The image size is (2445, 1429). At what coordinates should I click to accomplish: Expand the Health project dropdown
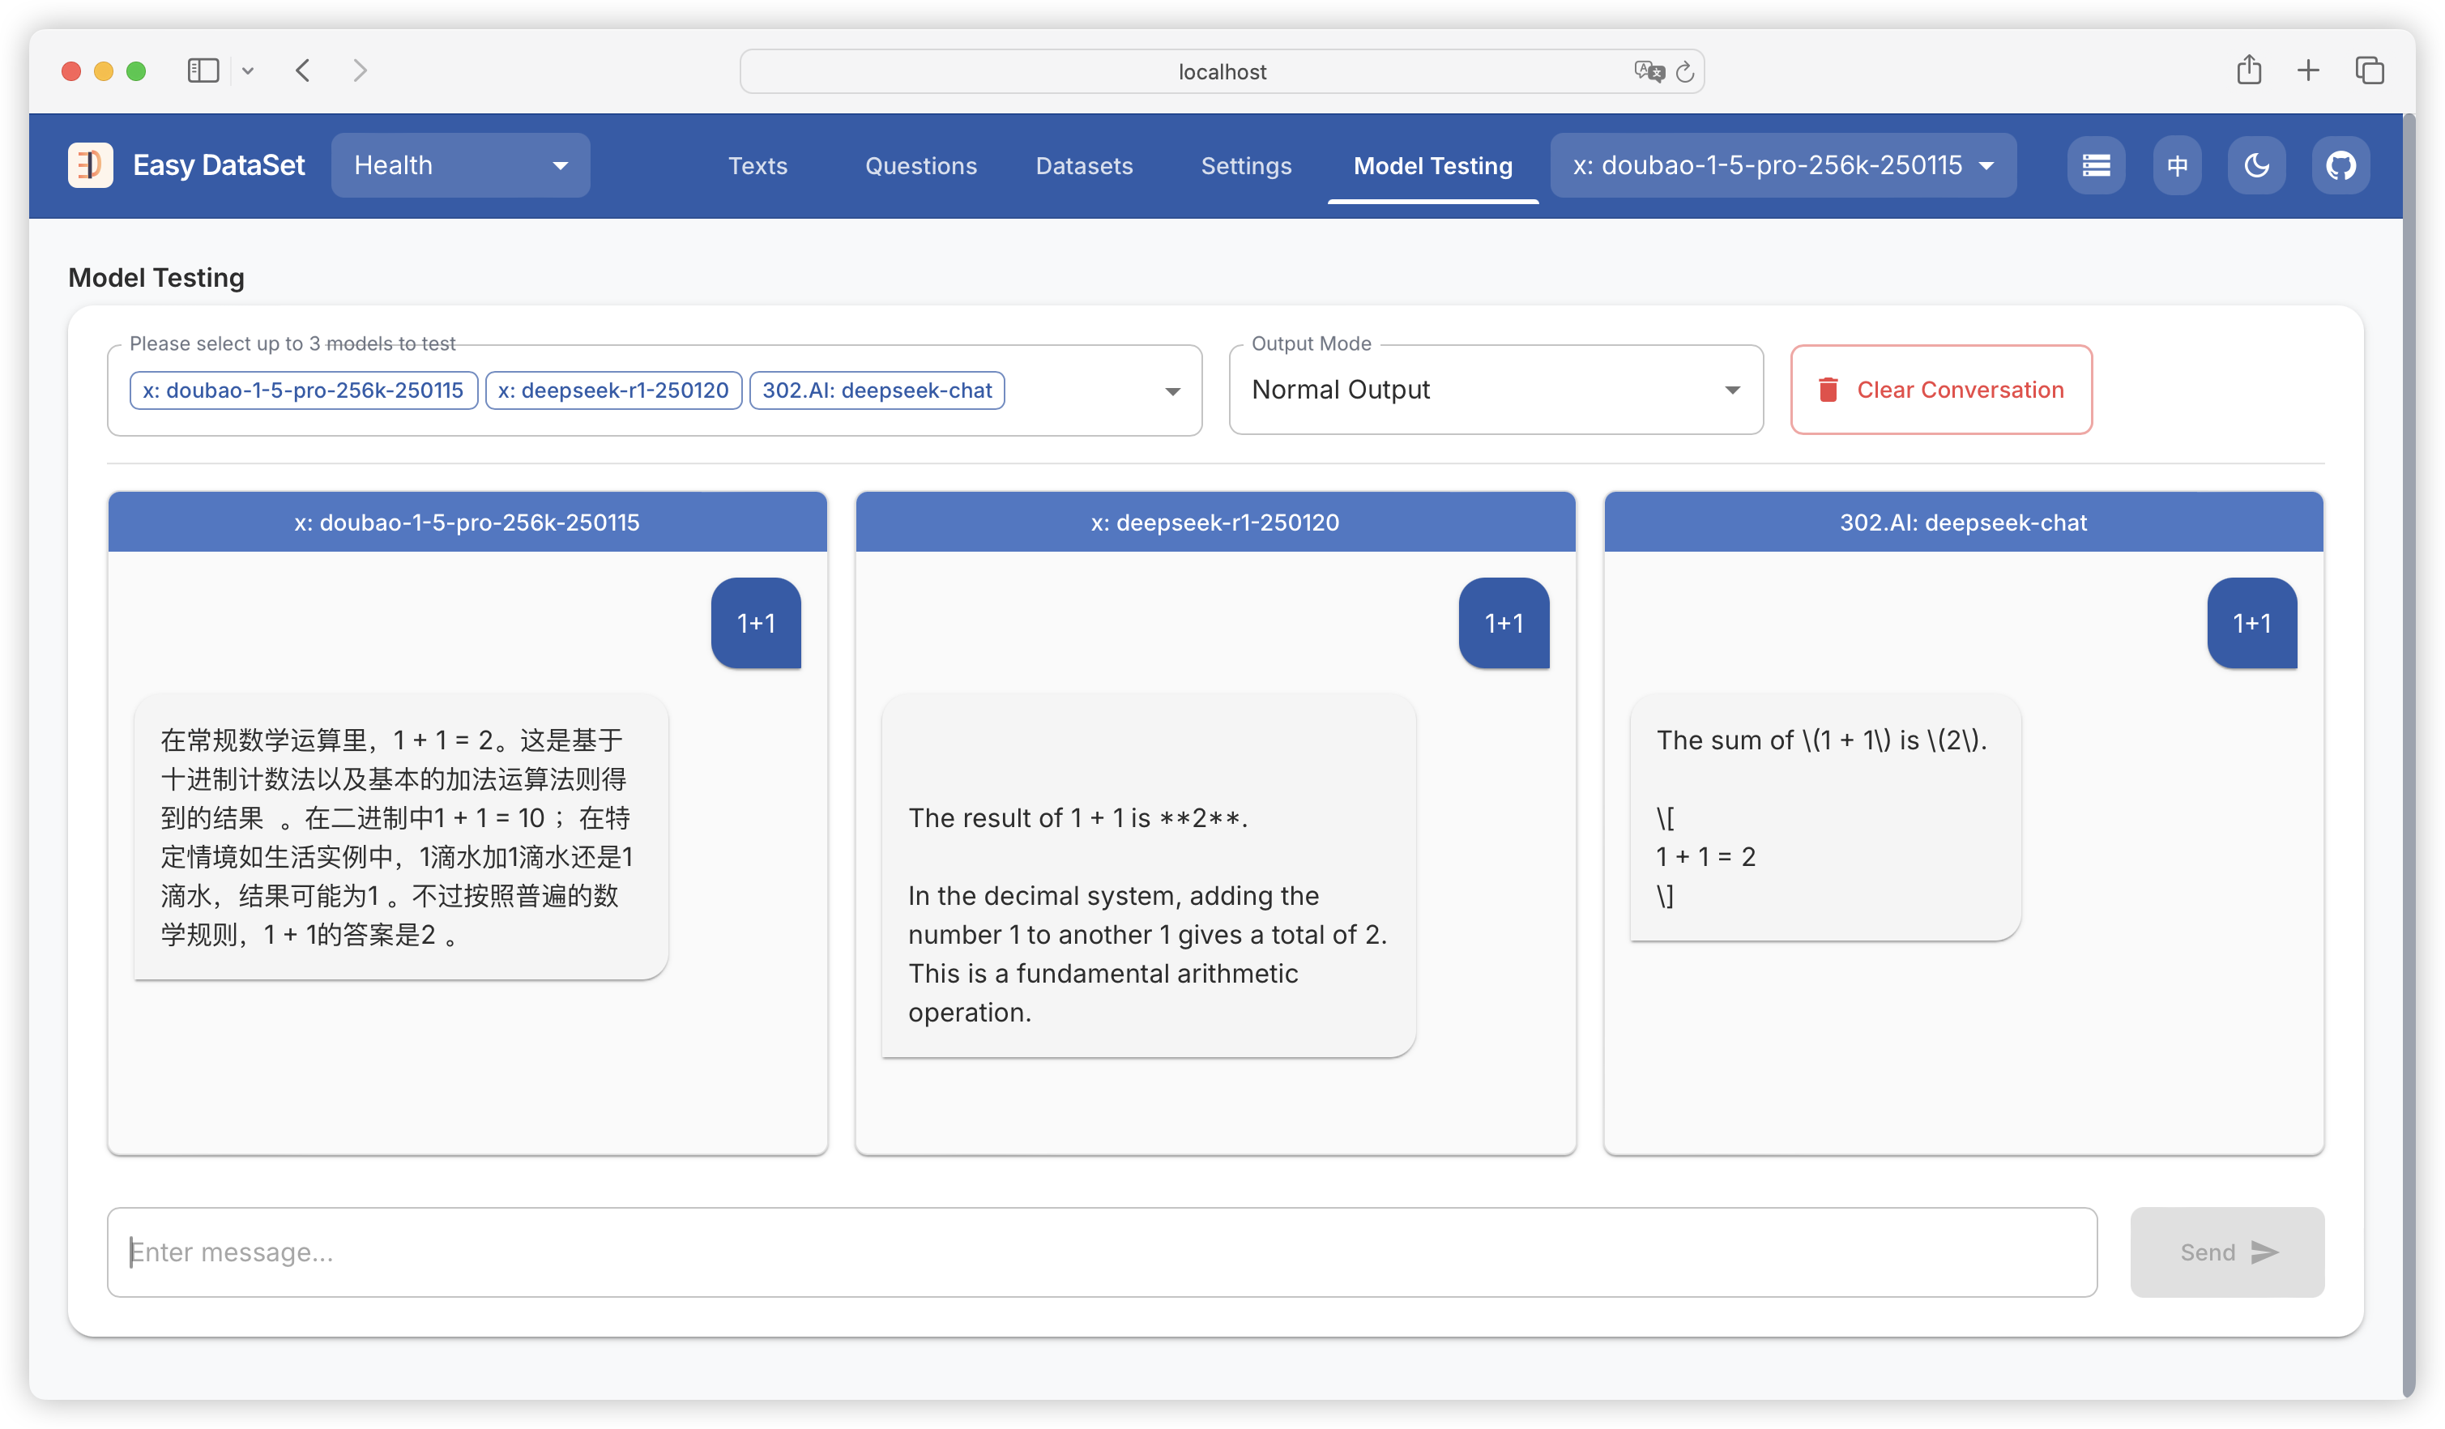coord(460,166)
